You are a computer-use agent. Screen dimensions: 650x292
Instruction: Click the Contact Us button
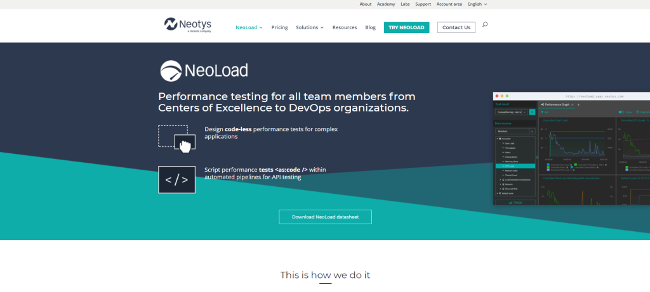click(456, 28)
